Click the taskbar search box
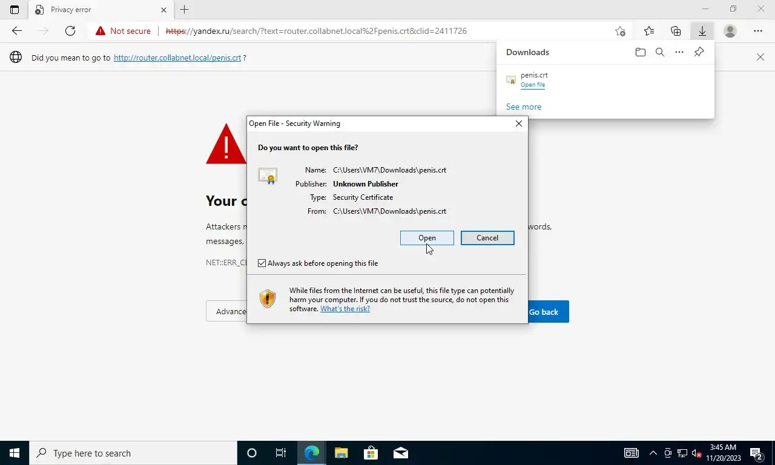 point(133,453)
